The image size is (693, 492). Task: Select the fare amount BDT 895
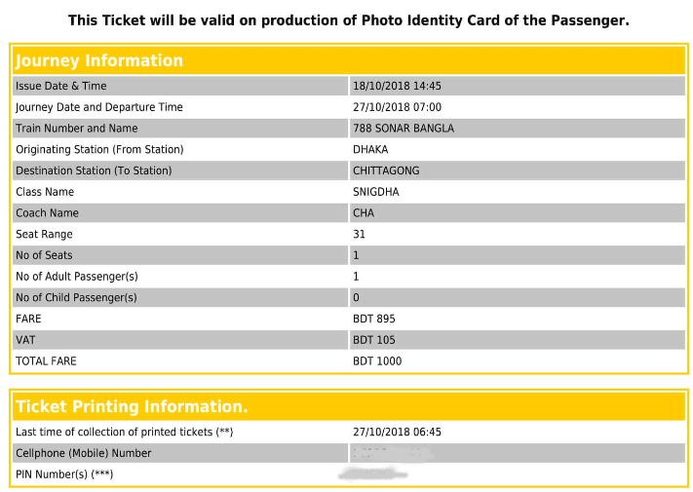[374, 319]
